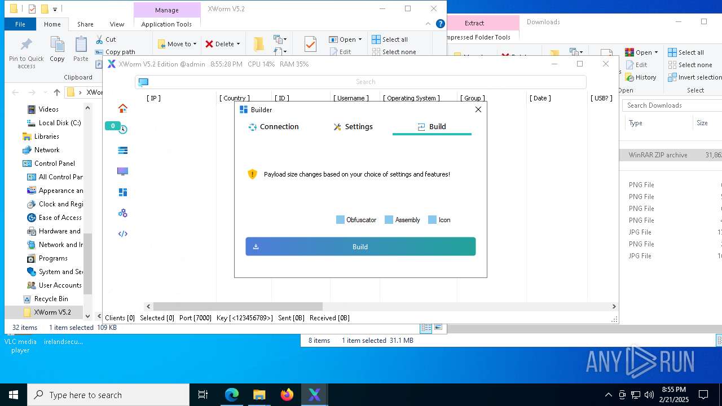Image resolution: width=722 pixels, height=406 pixels.
Task: Open File Explorer help question mark
Action: [441, 24]
